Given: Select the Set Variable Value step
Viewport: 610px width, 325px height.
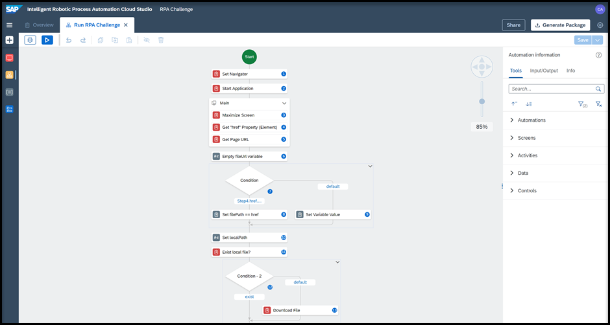Looking at the screenshot, I should pos(333,214).
